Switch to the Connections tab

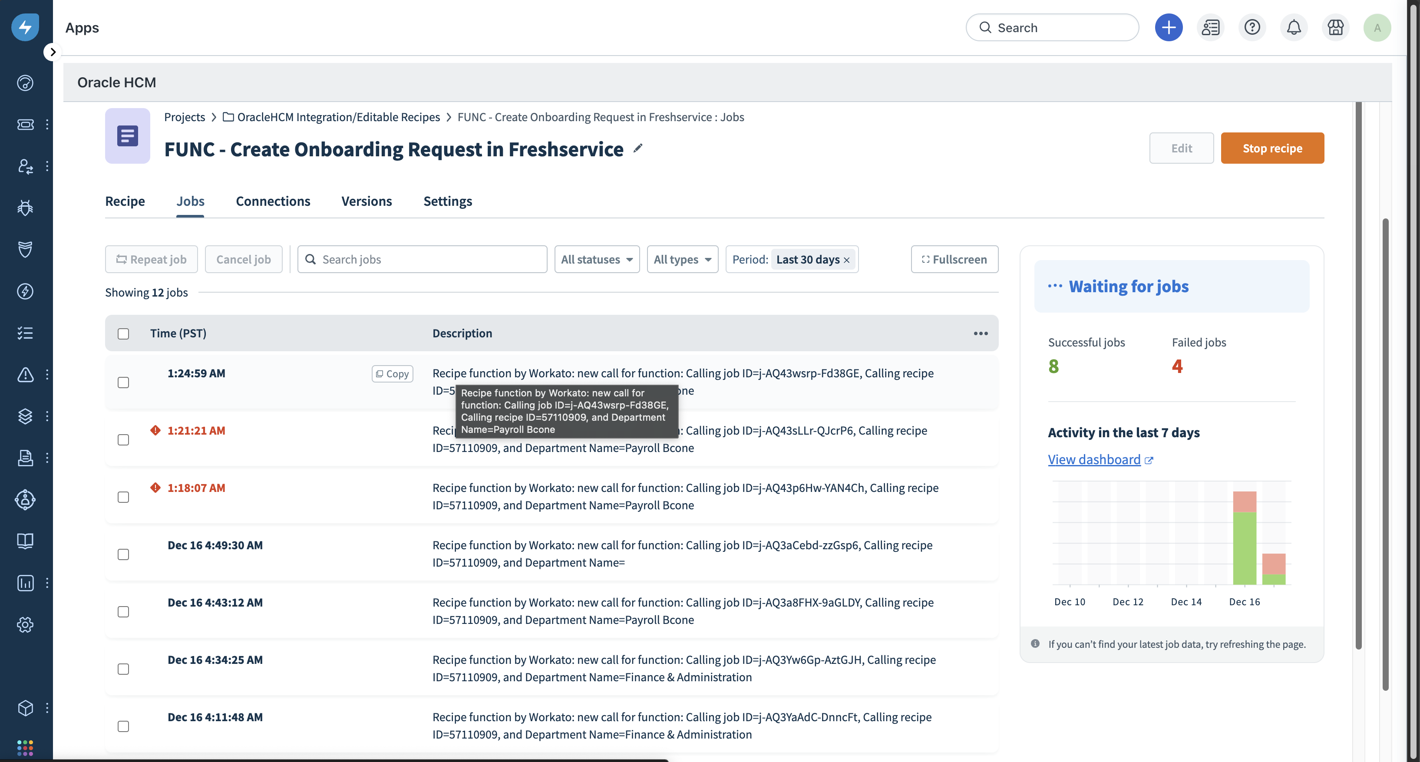point(273,201)
